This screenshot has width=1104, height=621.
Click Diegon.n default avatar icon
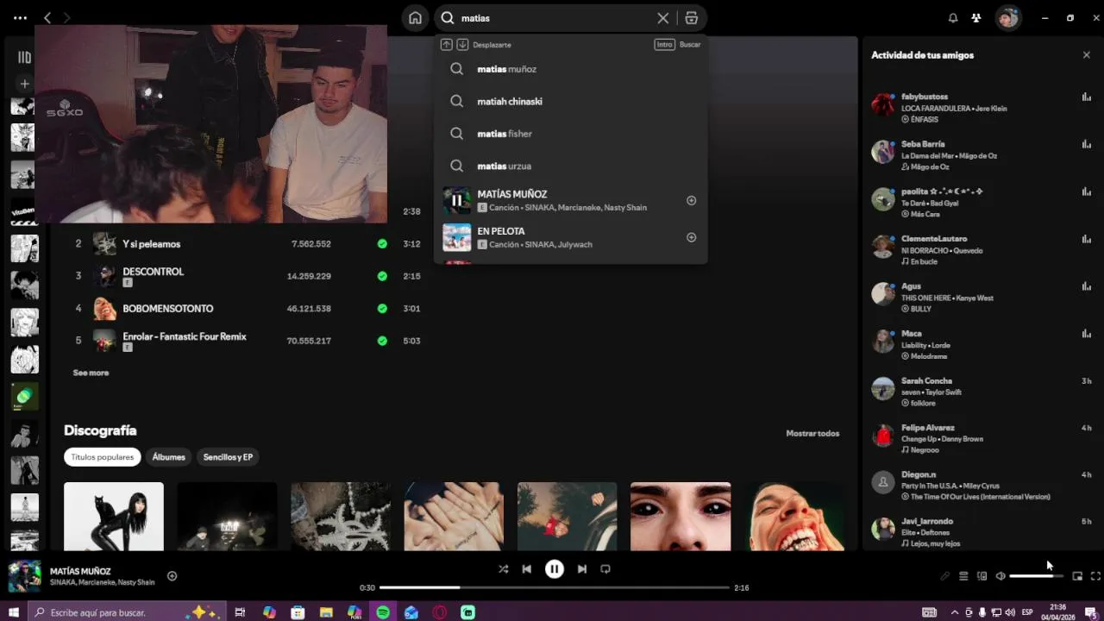point(883,482)
